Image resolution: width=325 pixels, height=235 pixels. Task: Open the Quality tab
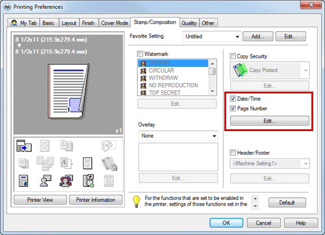click(189, 23)
